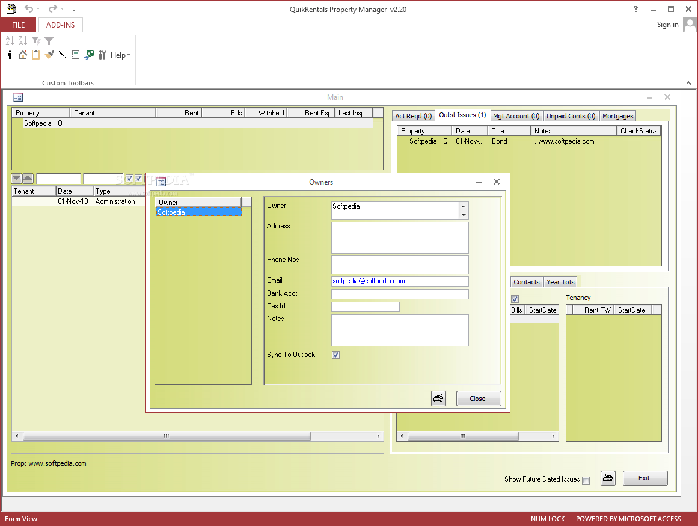This screenshot has height=526, width=698.
Task: Click the Export to Excel icon
Action: (89, 55)
